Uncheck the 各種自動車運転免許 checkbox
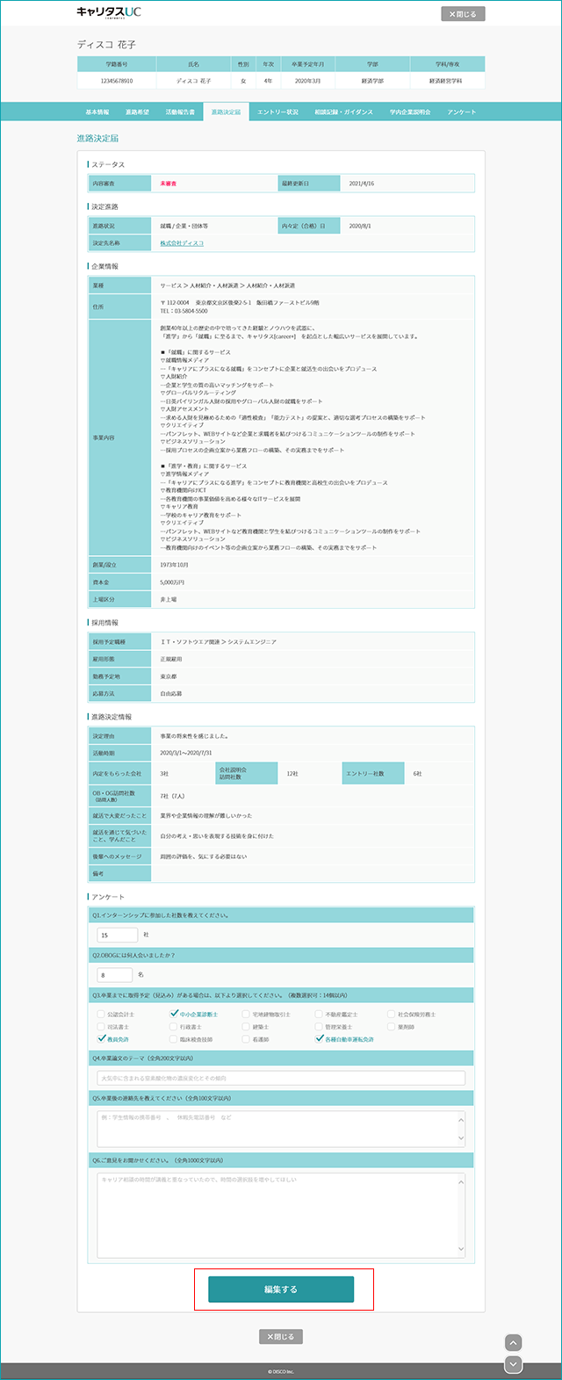This screenshot has height=1380, width=562. tap(318, 1038)
